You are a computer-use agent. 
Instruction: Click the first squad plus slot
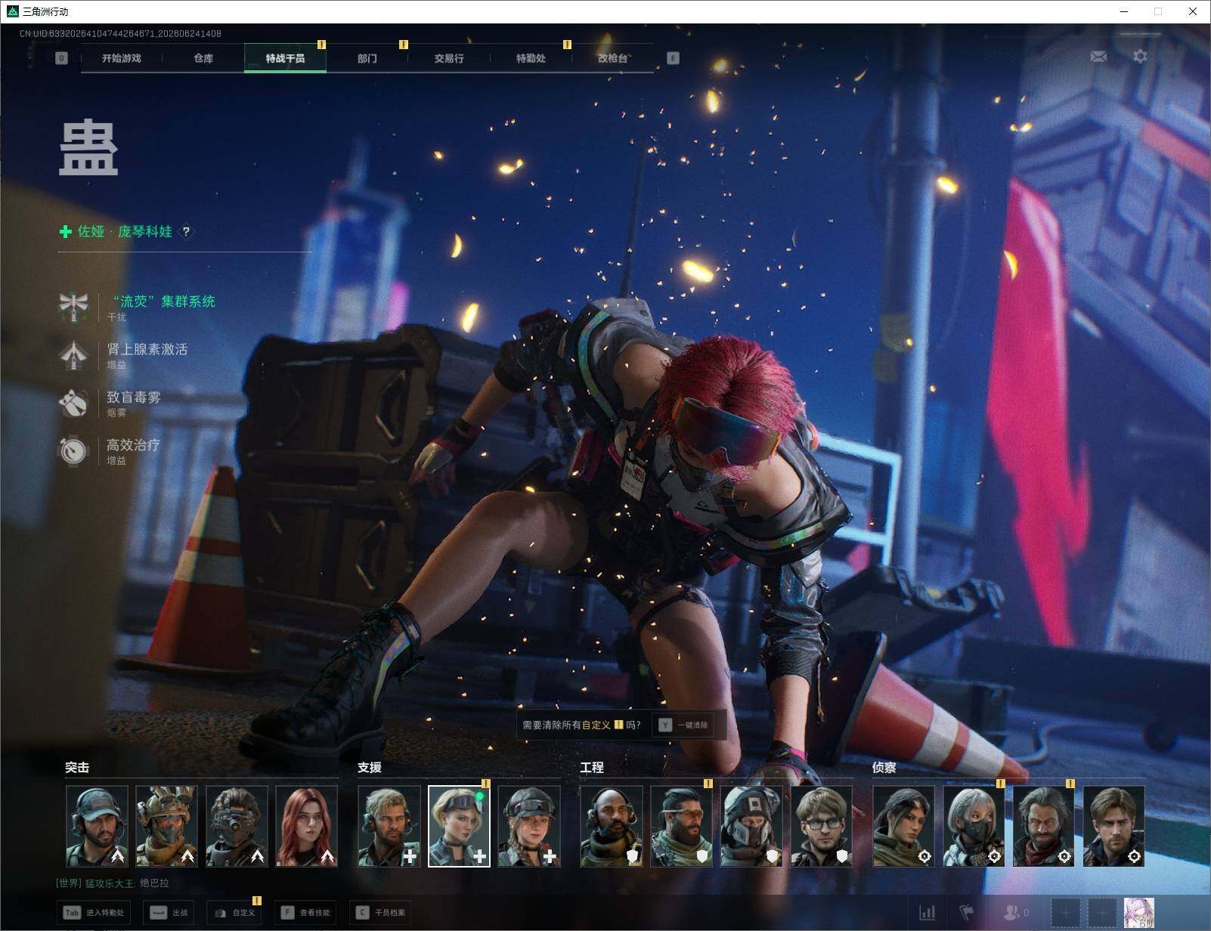1066,914
